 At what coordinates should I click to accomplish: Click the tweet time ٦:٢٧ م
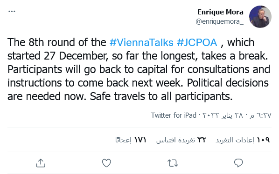pyautogui.click(x=260, y=115)
